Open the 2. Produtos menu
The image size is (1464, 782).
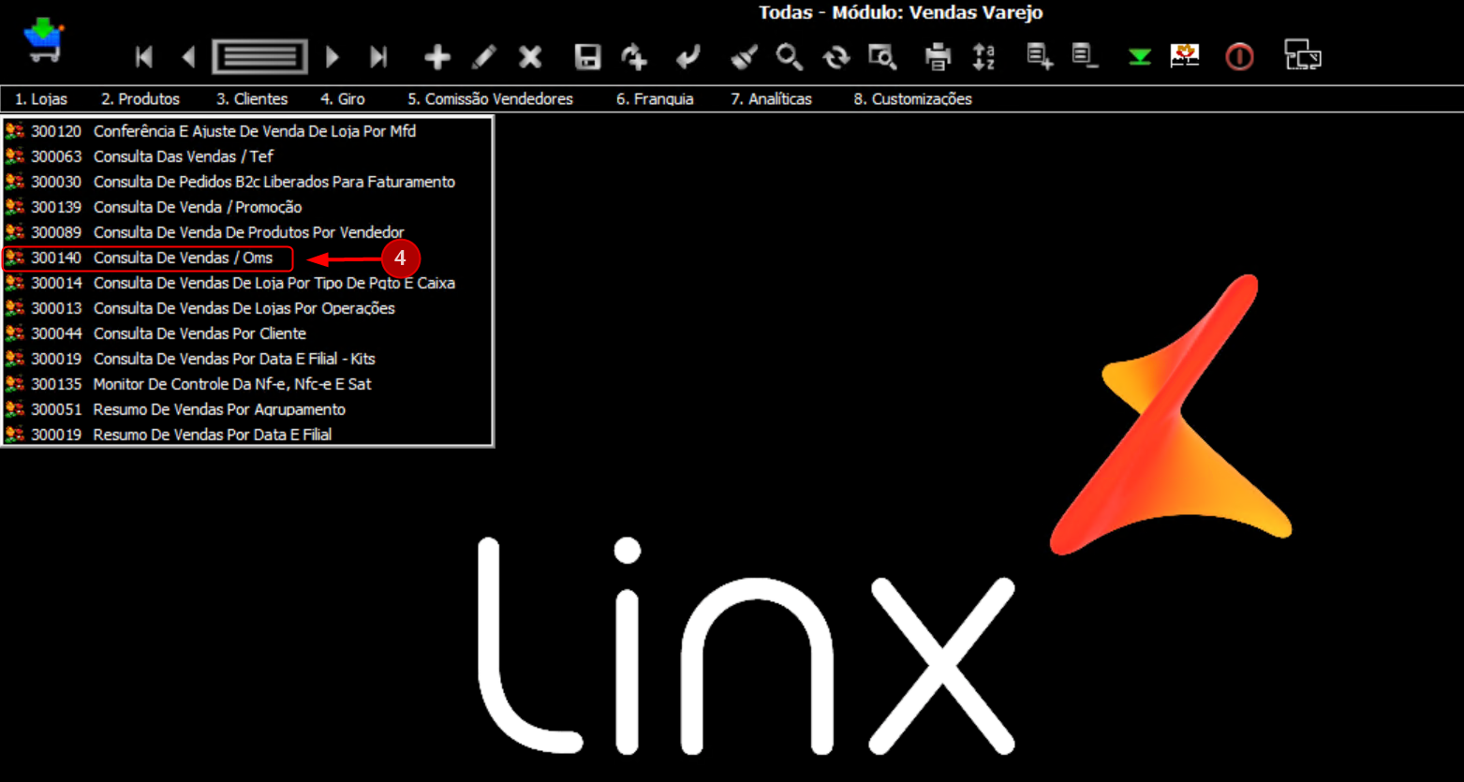pyautogui.click(x=140, y=99)
